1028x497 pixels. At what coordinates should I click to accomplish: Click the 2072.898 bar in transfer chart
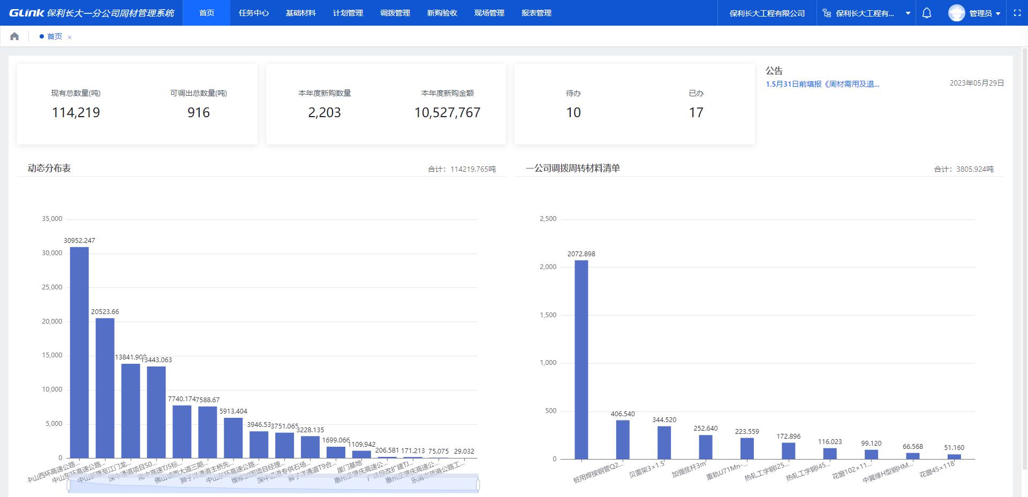(x=581, y=360)
